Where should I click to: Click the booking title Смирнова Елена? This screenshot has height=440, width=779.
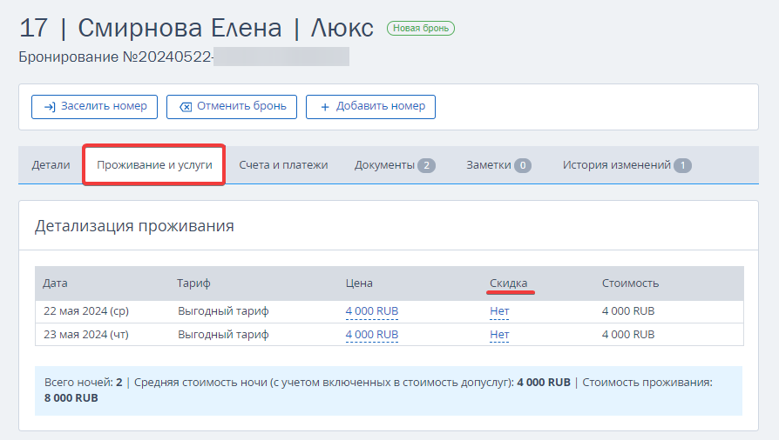point(180,28)
